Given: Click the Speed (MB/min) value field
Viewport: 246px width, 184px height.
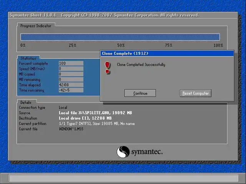Looking at the screenshot, I should point(71,69).
